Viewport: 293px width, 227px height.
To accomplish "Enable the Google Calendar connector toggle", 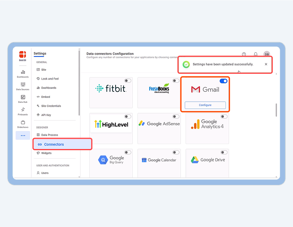I will click(176, 152).
